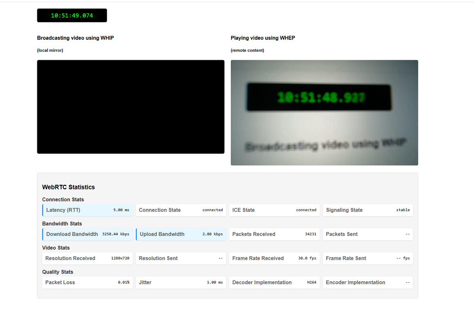
Task: Click the '3258.44 kbps' download value
Action: [x=116, y=234]
